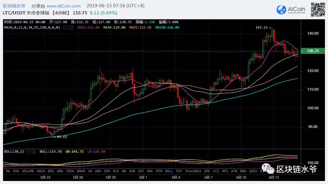328x184 pixels.
Task: Select the BBW indicator tab
Action: (x=243, y=171)
